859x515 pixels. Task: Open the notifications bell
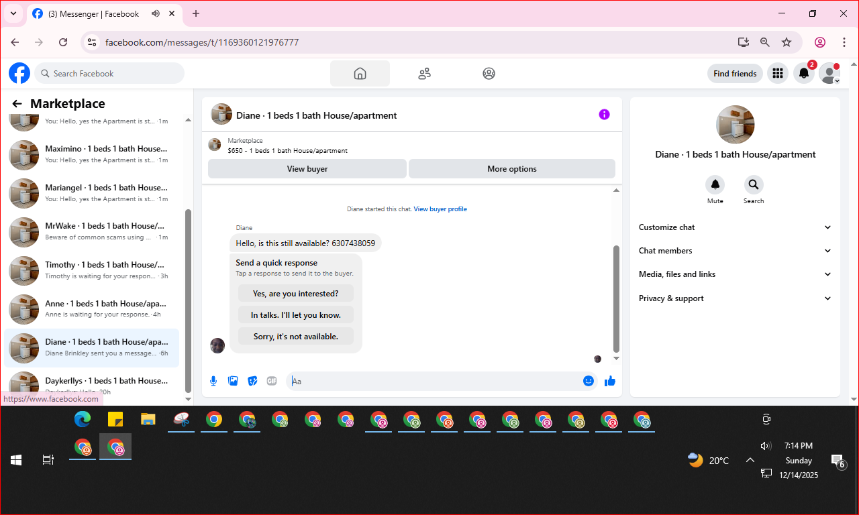click(x=804, y=73)
